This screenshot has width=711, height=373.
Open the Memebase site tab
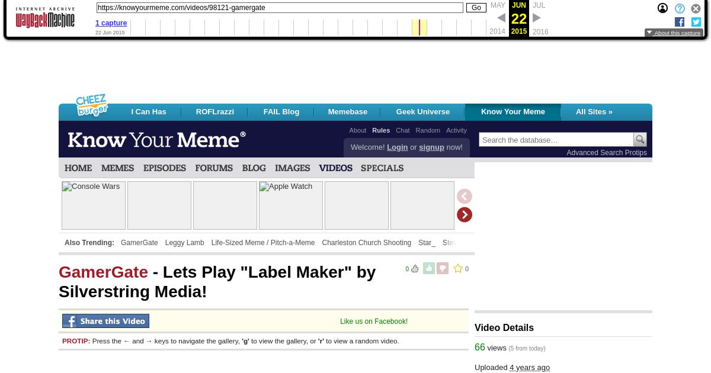click(x=348, y=112)
